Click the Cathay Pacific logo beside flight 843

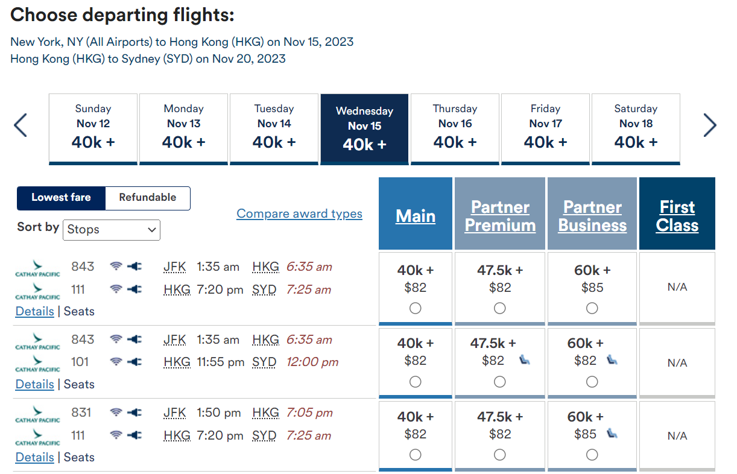[x=37, y=266]
